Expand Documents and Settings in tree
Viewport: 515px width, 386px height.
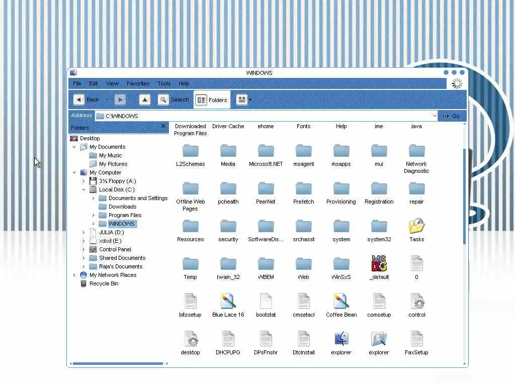[x=93, y=198]
